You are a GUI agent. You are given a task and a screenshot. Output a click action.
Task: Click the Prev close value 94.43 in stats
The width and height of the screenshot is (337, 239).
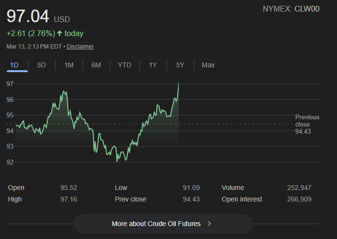(x=191, y=199)
